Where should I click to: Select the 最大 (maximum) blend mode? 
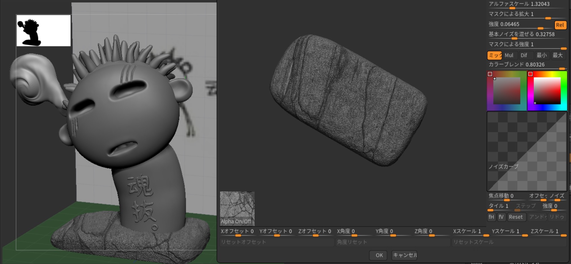pos(558,55)
